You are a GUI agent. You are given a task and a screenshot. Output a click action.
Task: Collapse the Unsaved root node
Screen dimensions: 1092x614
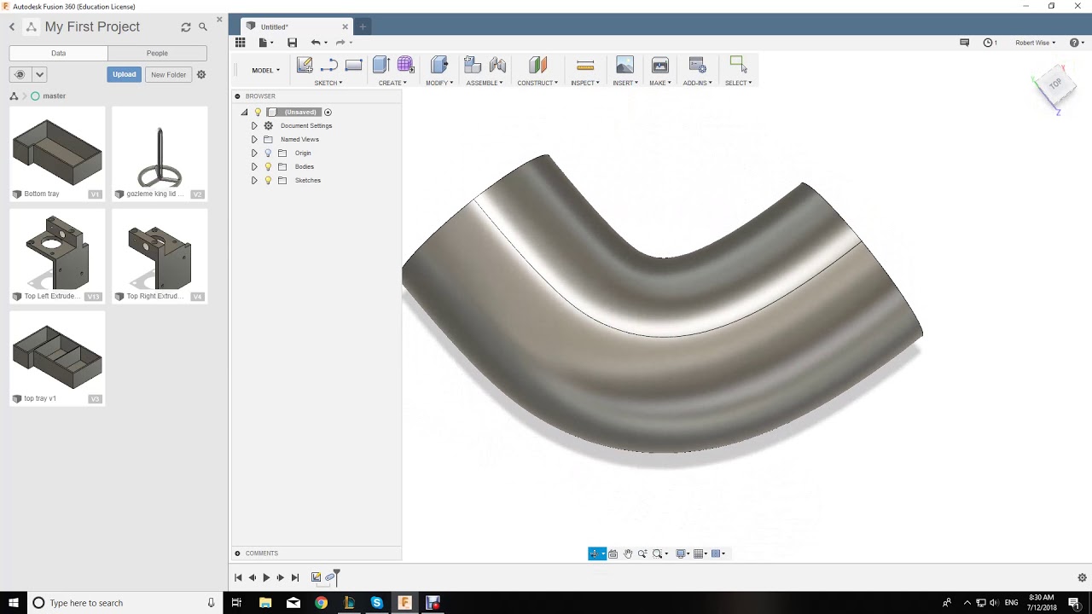(245, 113)
